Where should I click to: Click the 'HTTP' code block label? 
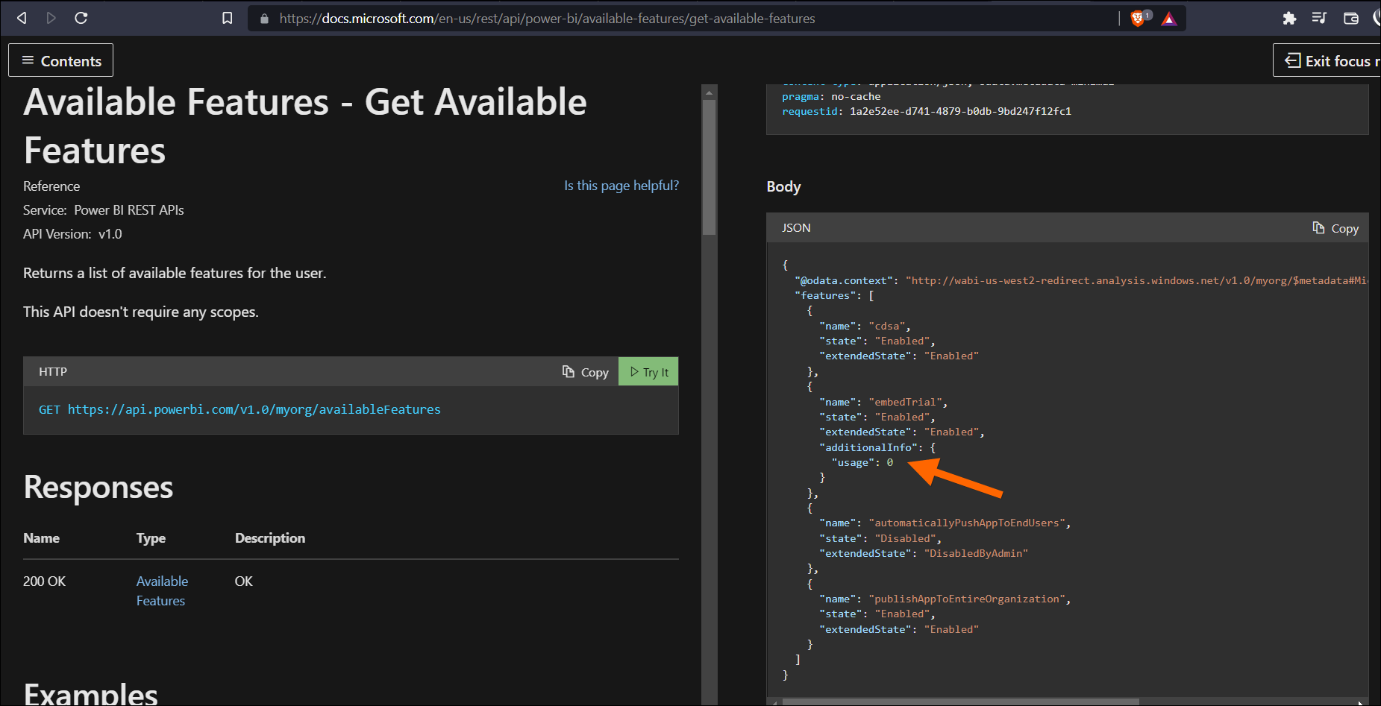pos(53,371)
